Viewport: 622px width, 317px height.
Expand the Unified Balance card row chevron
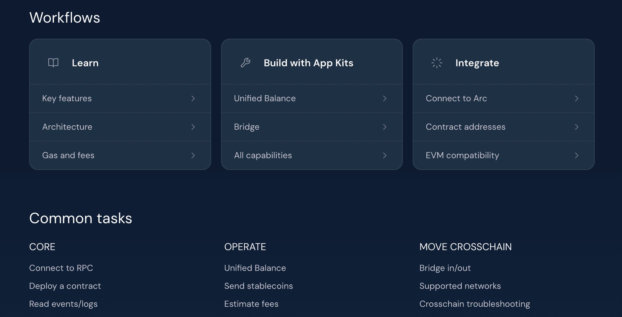coord(385,98)
